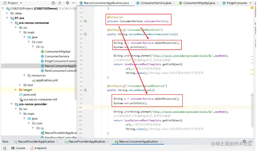Open the FeignConsumer editor tab

click(x=235, y=3)
